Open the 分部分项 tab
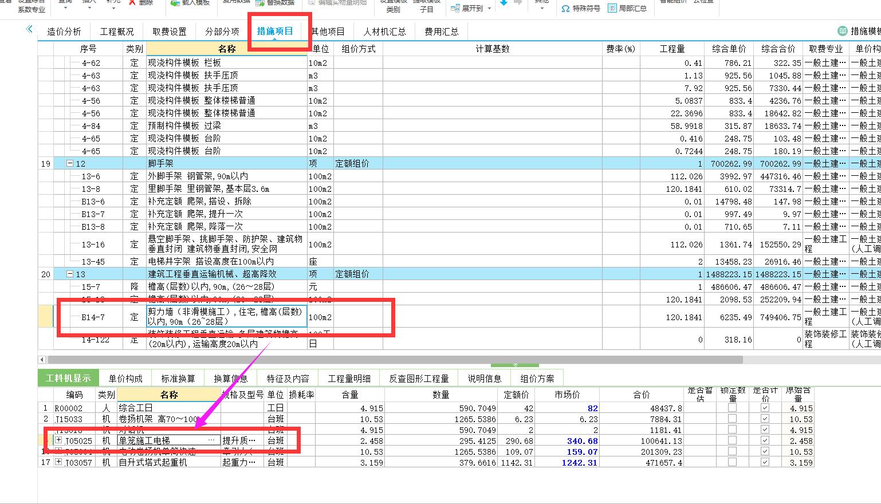This screenshot has width=881, height=504. coord(222,31)
